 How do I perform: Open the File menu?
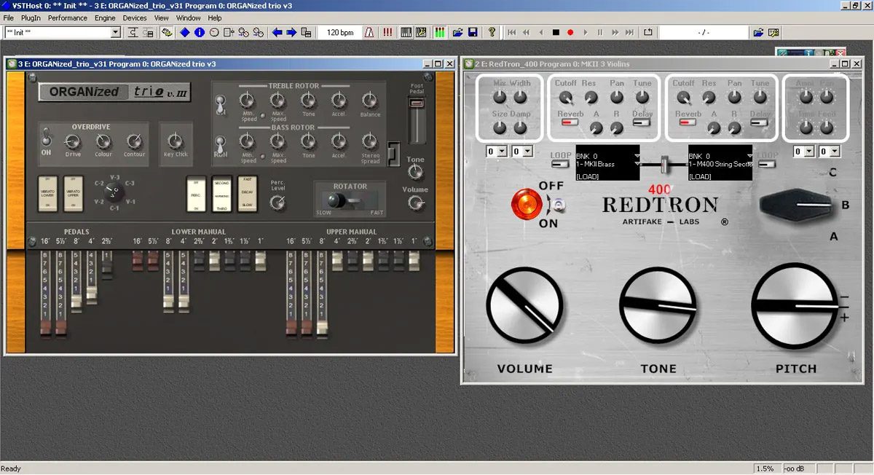click(9, 17)
